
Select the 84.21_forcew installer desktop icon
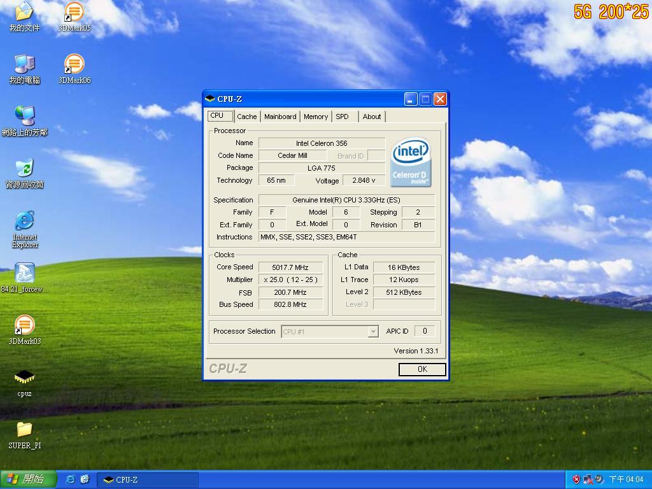(x=25, y=278)
